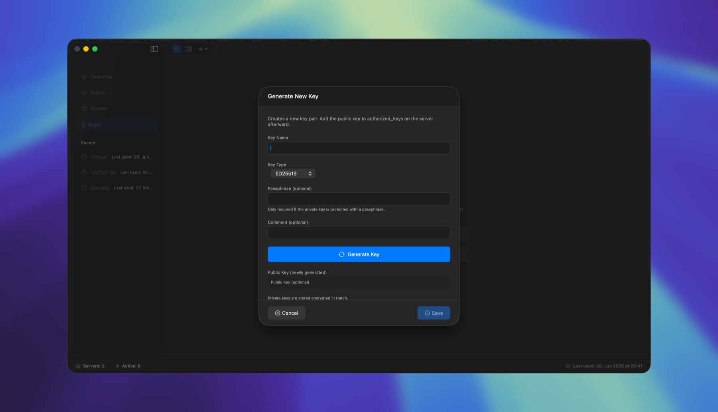Click the Docker cube icon
This screenshot has width=718, height=412.
click(x=84, y=108)
